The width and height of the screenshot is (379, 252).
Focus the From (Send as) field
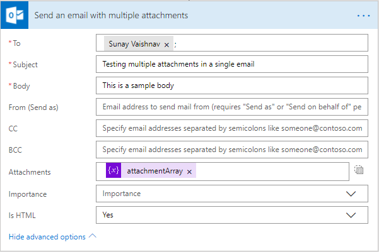[231, 107]
